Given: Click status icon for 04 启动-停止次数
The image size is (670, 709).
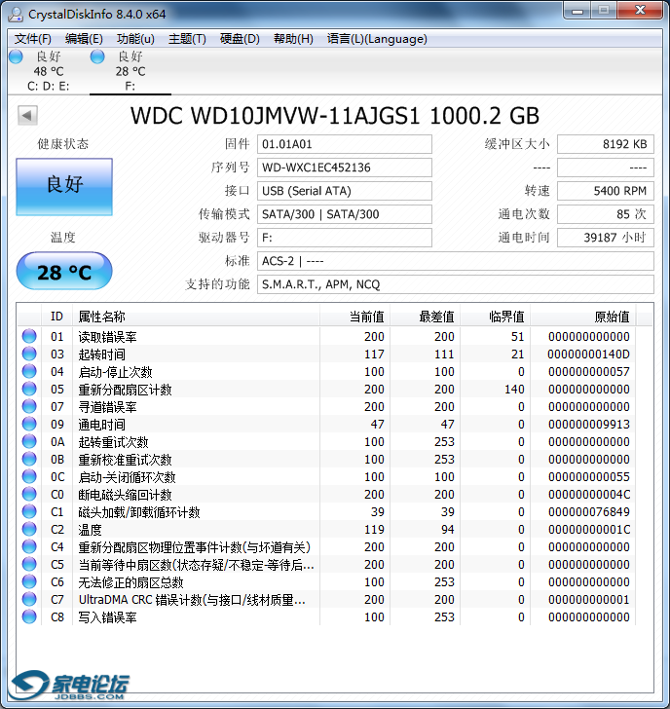Looking at the screenshot, I should click(29, 371).
